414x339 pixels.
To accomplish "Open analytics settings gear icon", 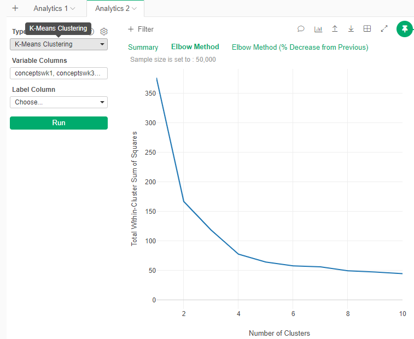I will pyautogui.click(x=104, y=32).
